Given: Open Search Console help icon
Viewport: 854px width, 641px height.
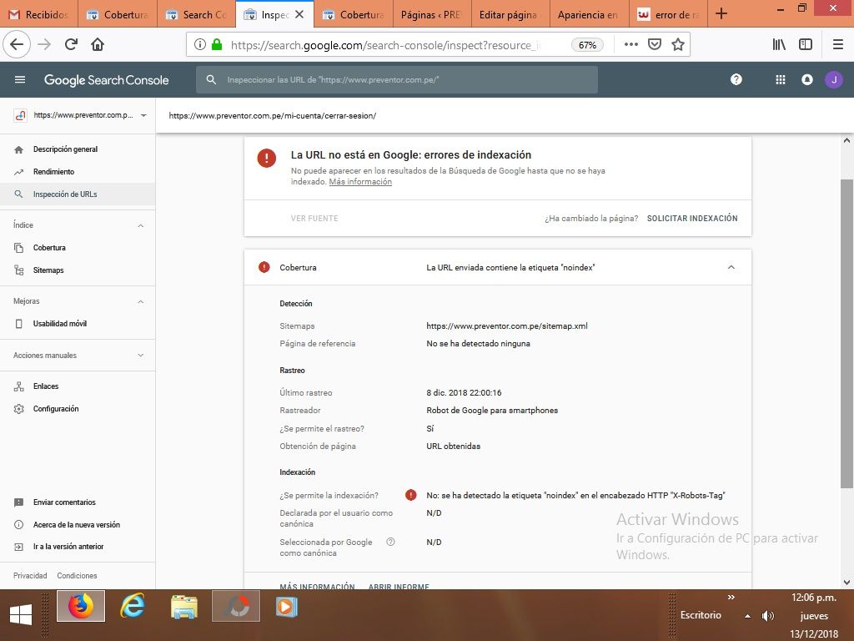Looking at the screenshot, I should [x=736, y=79].
